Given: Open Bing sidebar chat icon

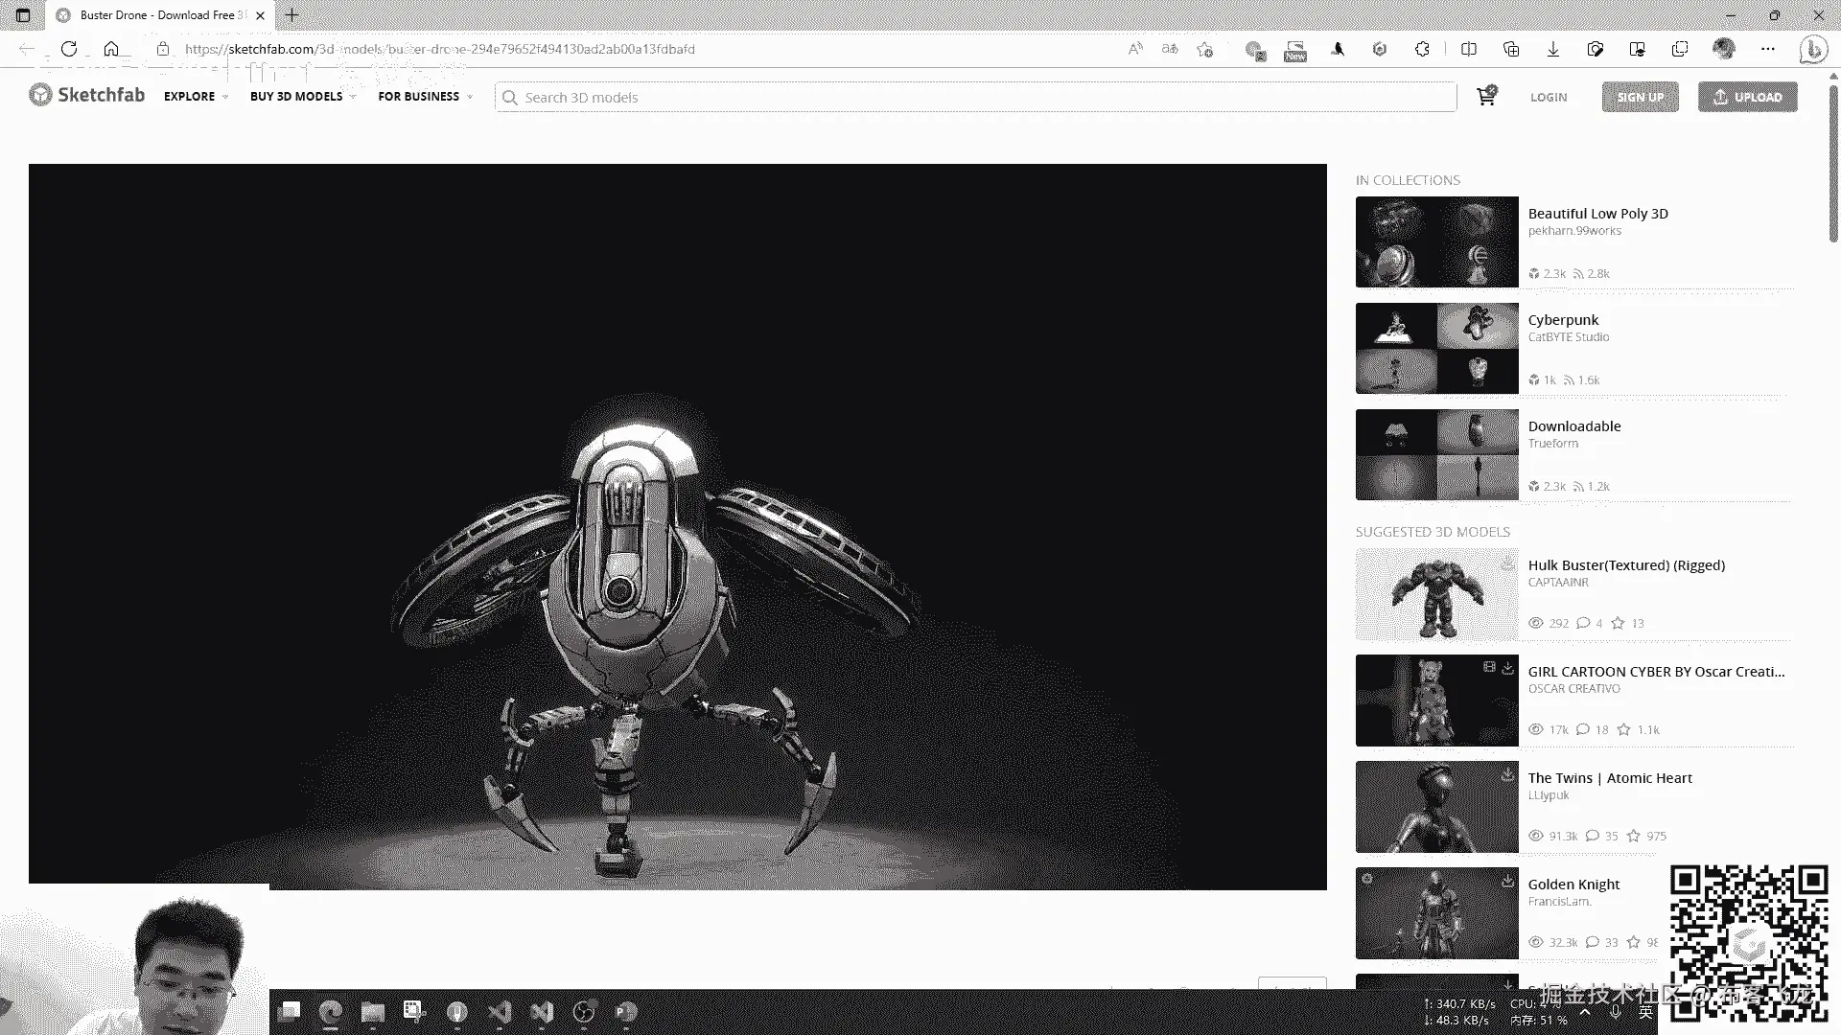Looking at the screenshot, I should tap(1812, 49).
